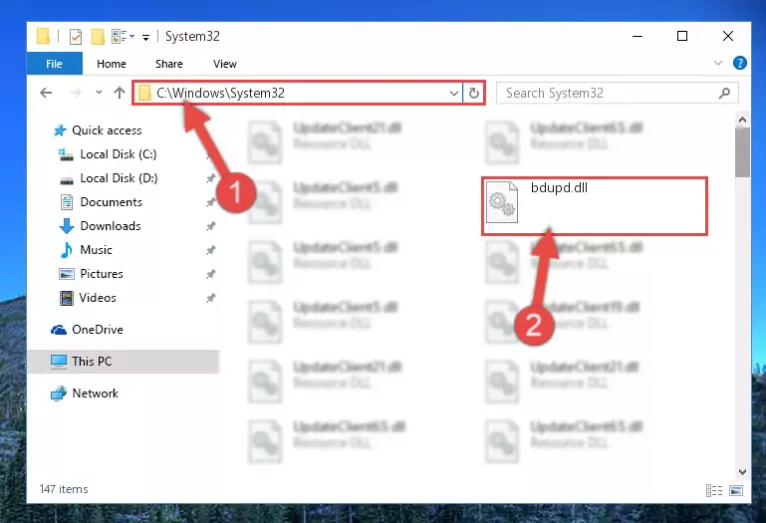
Task: Click the scrollbar down arrow
Action: 742,471
